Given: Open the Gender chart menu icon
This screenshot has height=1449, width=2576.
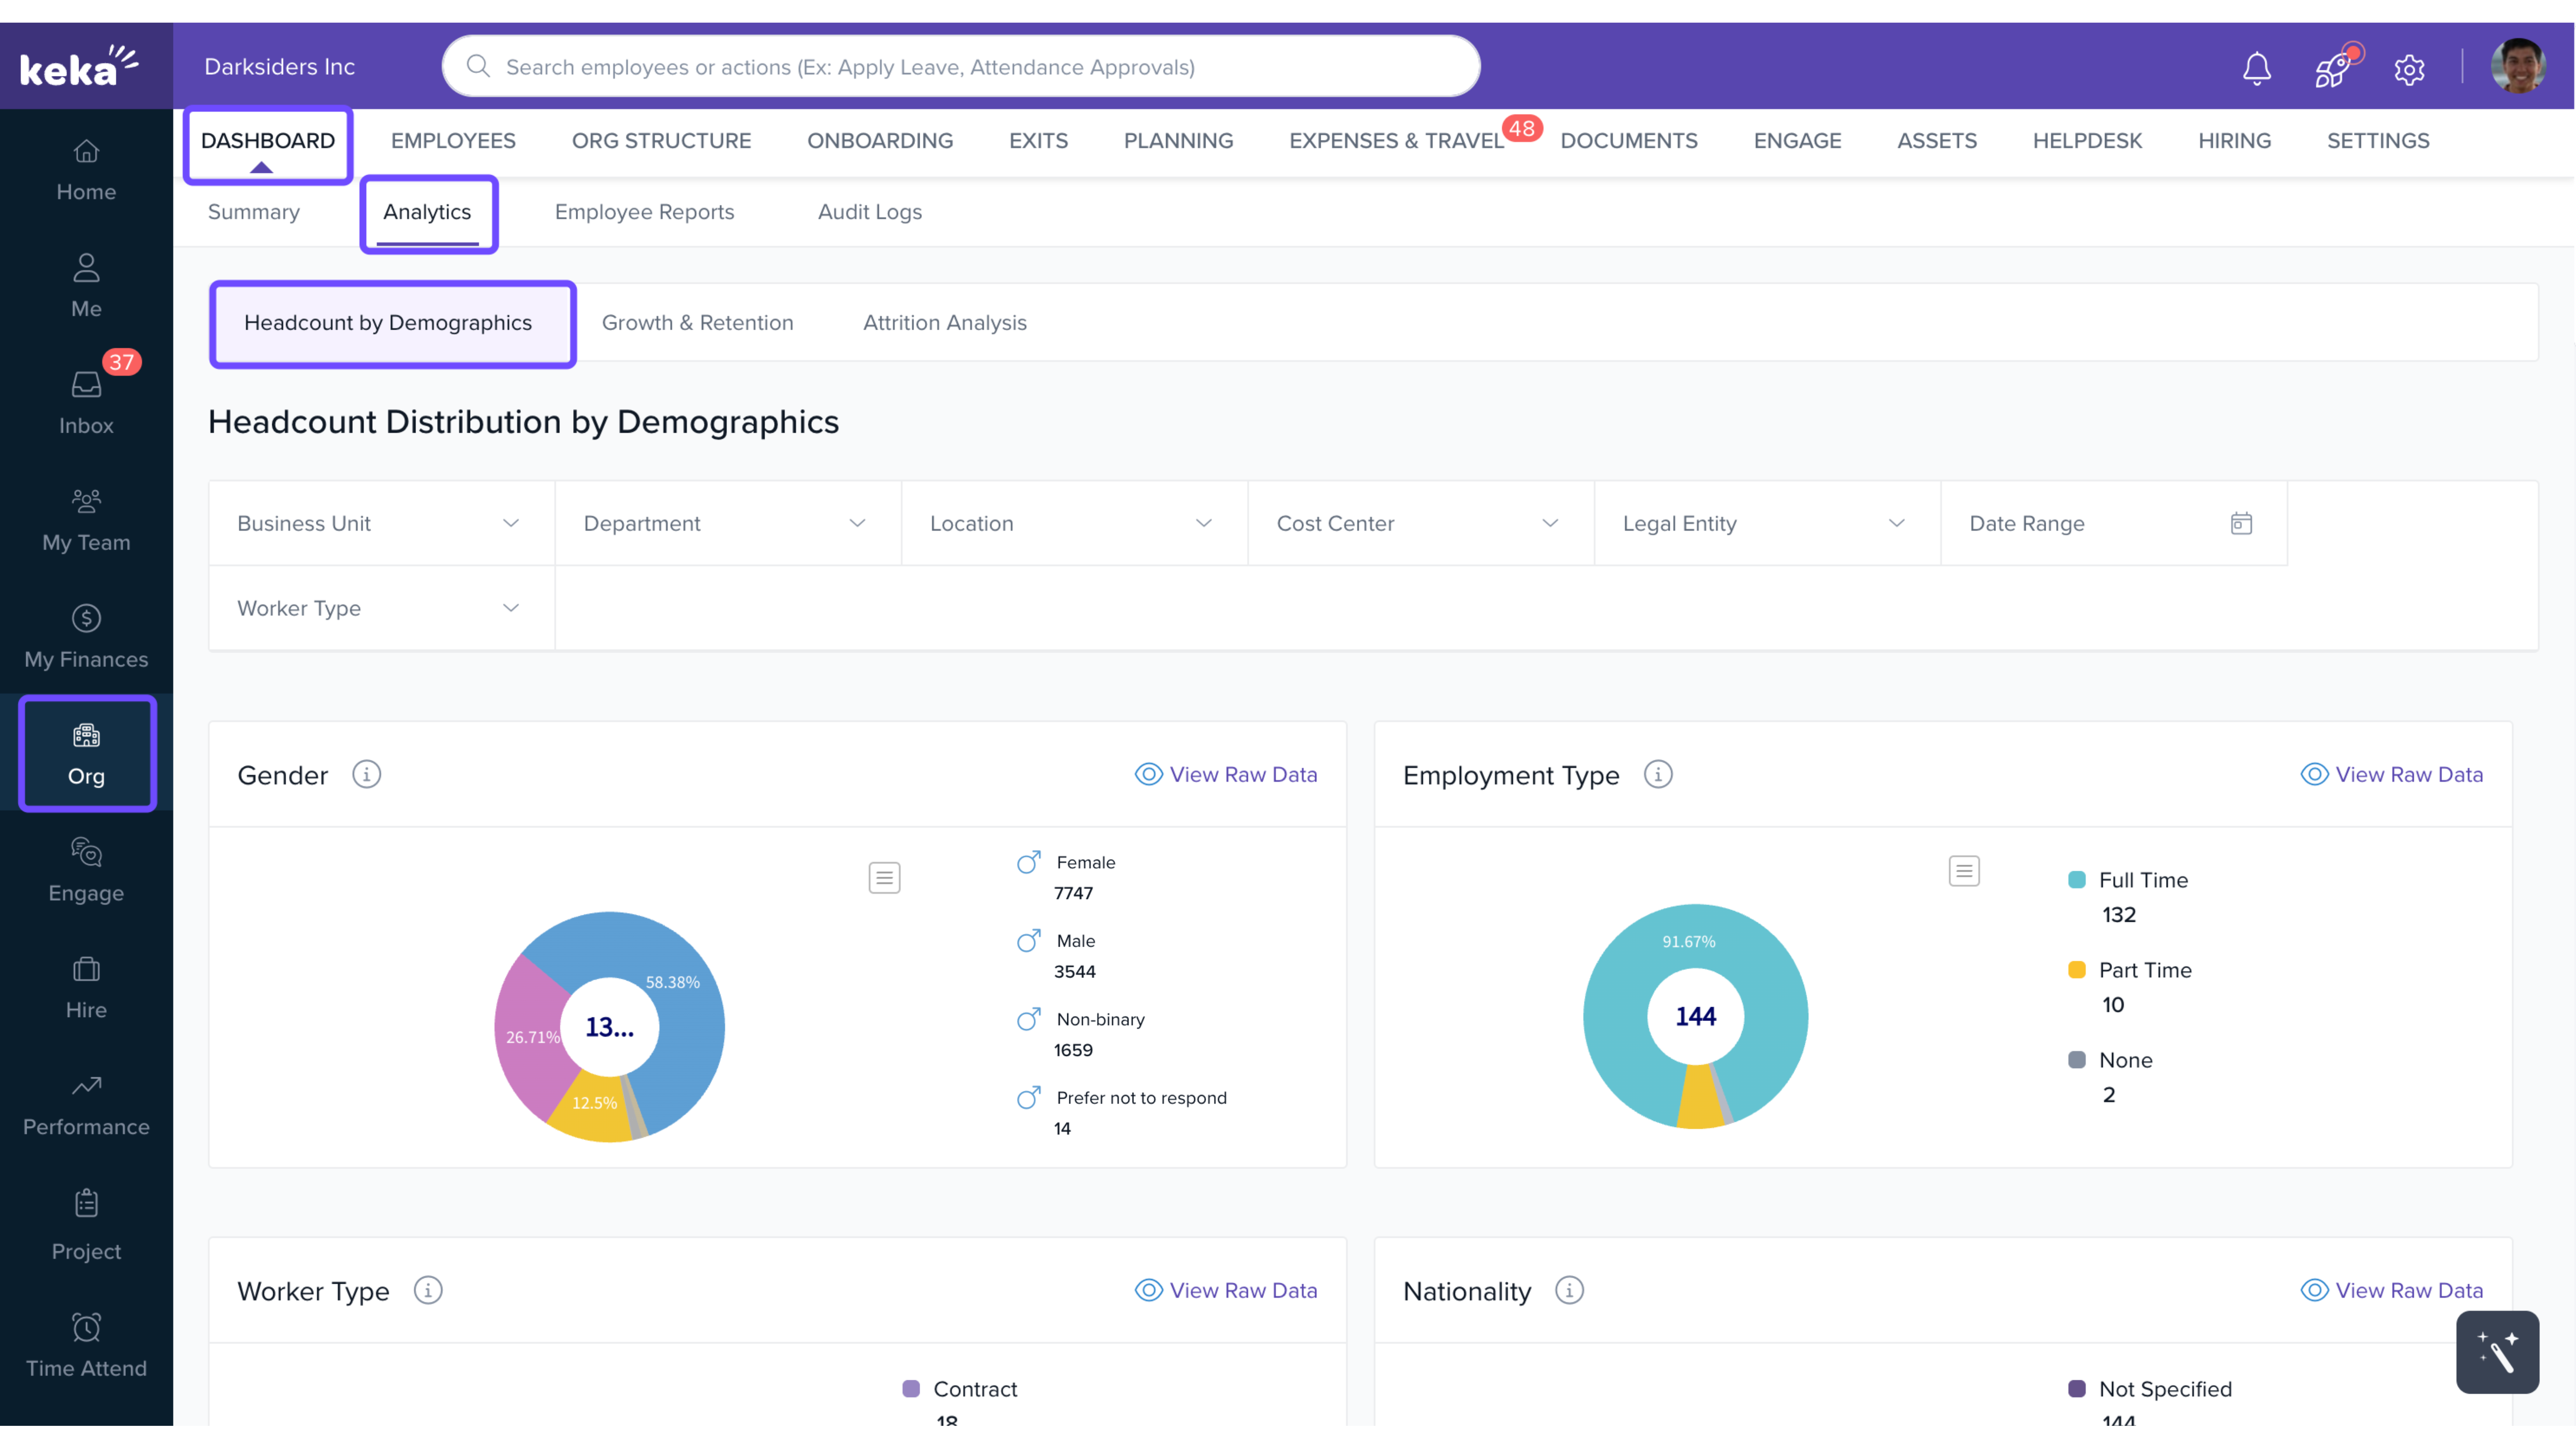Looking at the screenshot, I should point(884,877).
